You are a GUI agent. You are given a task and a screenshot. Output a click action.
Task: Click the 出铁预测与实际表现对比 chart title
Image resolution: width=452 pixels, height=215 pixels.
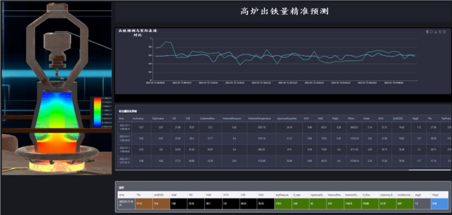[x=138, y=32]
